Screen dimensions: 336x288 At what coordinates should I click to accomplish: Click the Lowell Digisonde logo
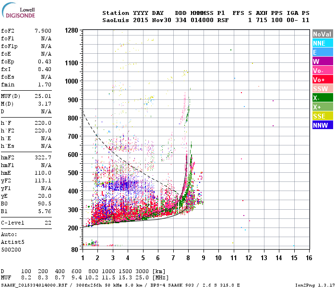click(18, 10)
